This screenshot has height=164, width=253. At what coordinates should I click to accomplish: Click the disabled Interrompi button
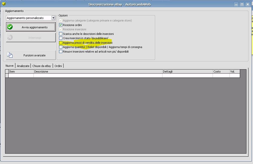31,37
